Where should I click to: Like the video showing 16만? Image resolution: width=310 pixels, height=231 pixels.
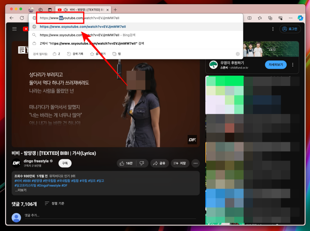click(x=126, y=163)
